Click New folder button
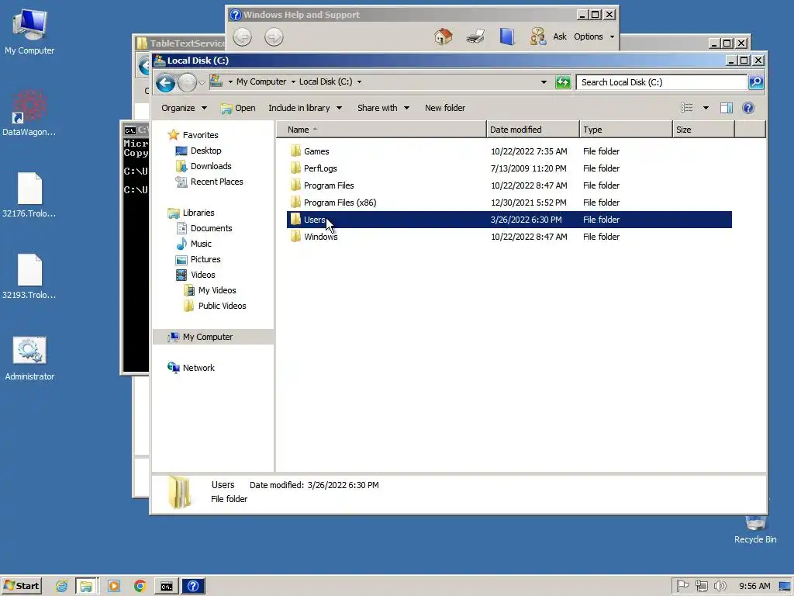 point(444,108)
